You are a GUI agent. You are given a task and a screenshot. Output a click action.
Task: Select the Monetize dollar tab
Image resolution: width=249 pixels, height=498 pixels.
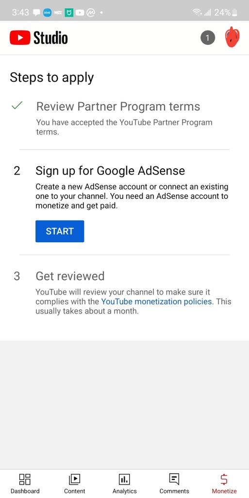224,484
